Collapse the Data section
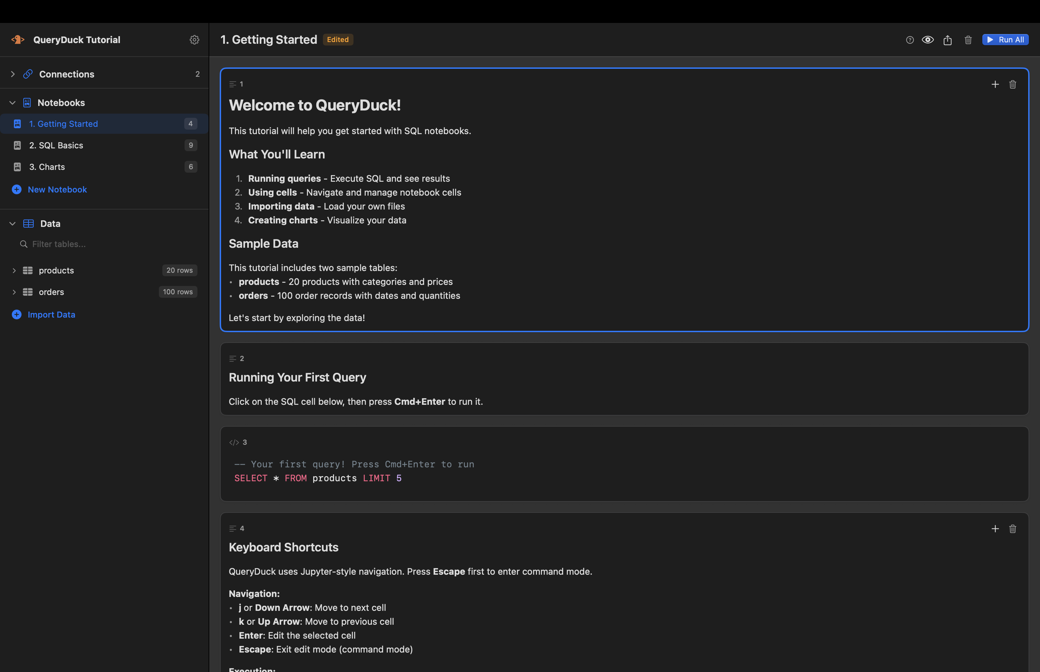Screen dimensions: 1040x672 (13, 223)
